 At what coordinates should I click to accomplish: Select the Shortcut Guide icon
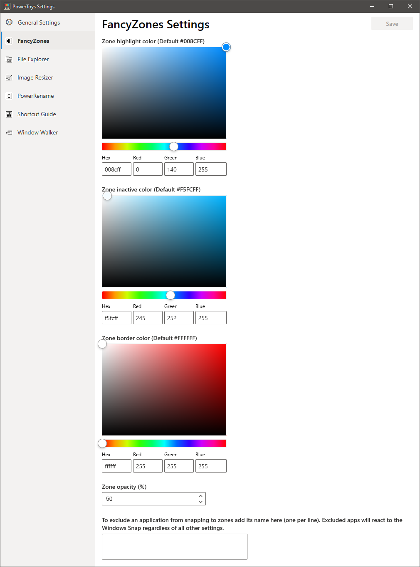(9, 114)
